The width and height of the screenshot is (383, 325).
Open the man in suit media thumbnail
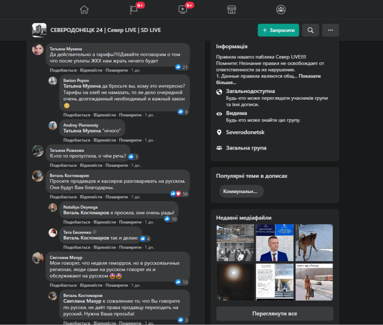(x=275, y=242)
